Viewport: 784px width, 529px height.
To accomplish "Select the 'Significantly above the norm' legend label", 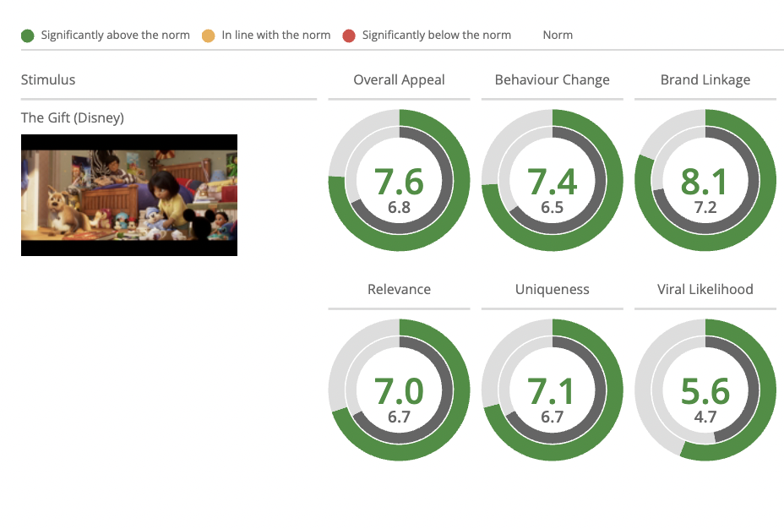I will click(x=116, y=35).
